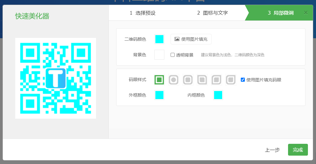Enable the 透明背景 checkbox
316x164 pixels.
(x=173, y=55)
